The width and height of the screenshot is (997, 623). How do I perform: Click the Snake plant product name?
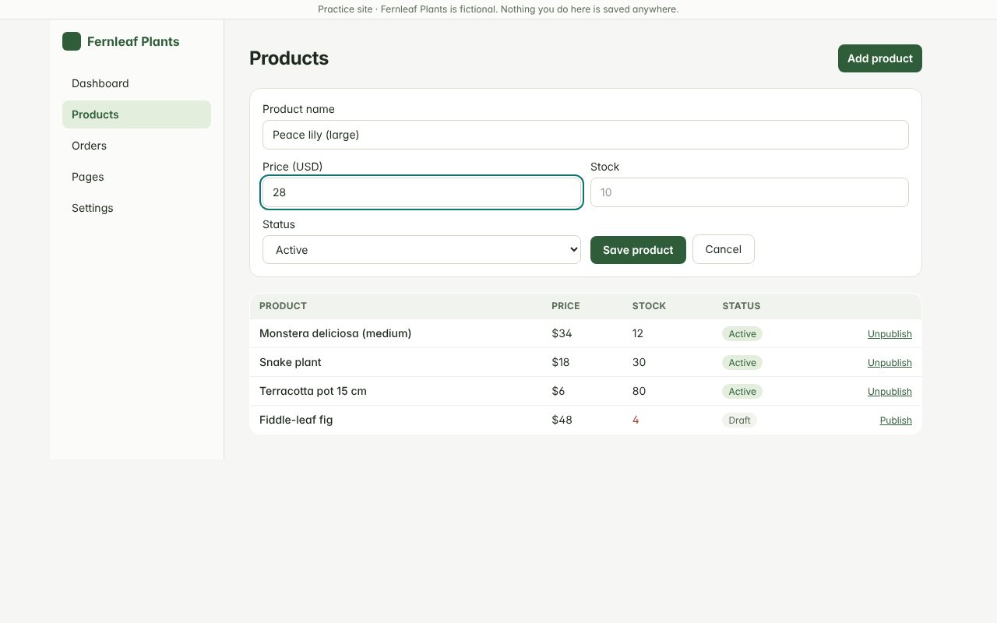pos(290,362)
